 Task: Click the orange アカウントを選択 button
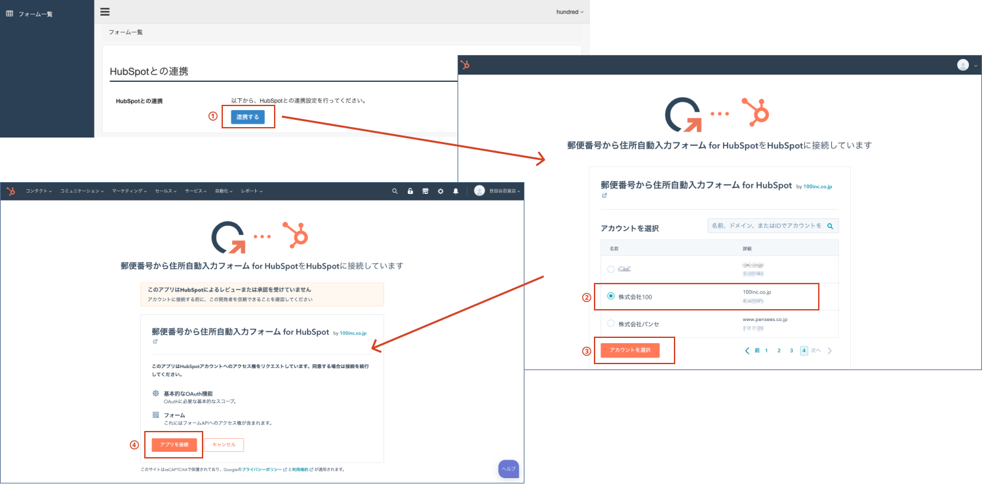[x=630, y=350]
